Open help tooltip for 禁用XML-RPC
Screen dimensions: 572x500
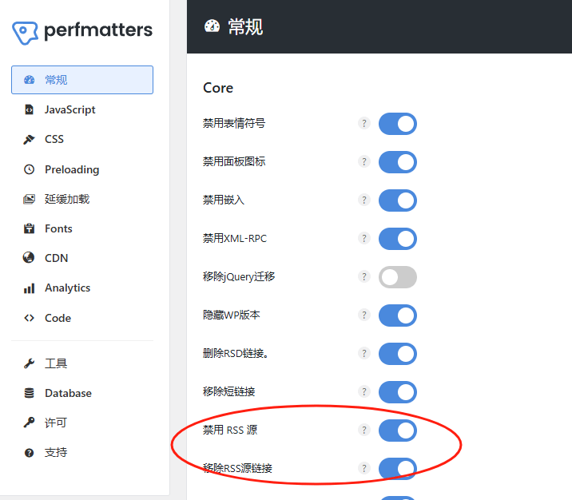364,238
